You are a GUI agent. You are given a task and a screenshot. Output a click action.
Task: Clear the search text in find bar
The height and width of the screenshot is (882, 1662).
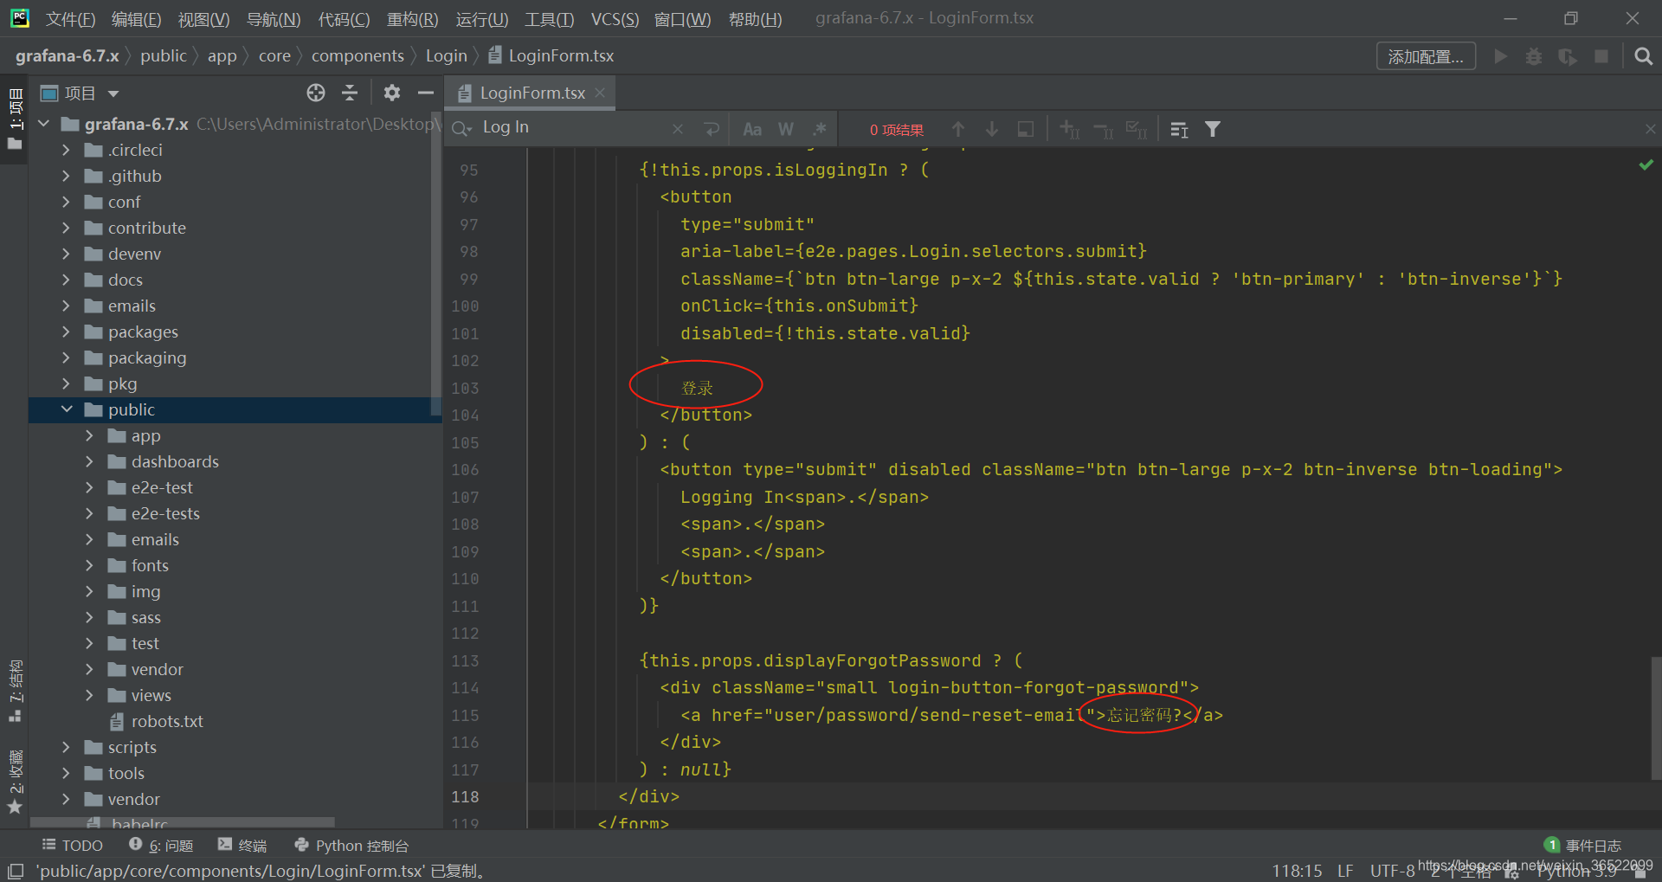[678, 129]
